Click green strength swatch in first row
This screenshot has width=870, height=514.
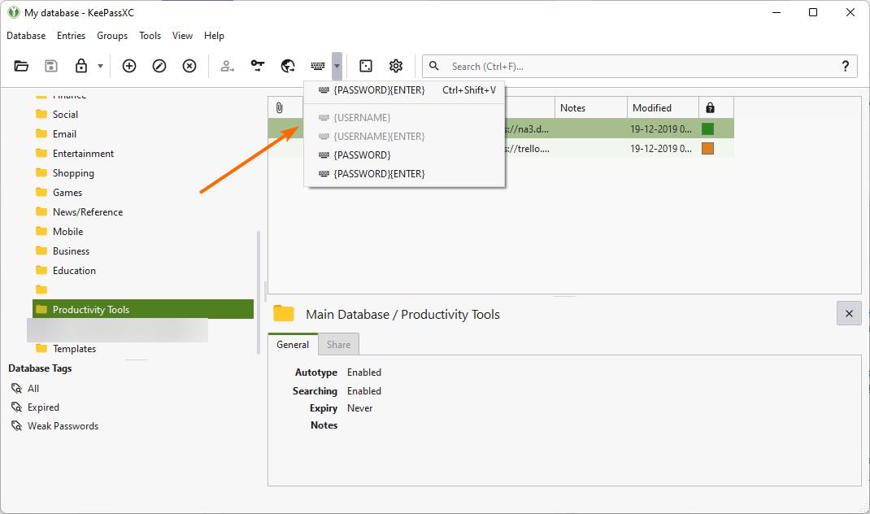point(708,128)
